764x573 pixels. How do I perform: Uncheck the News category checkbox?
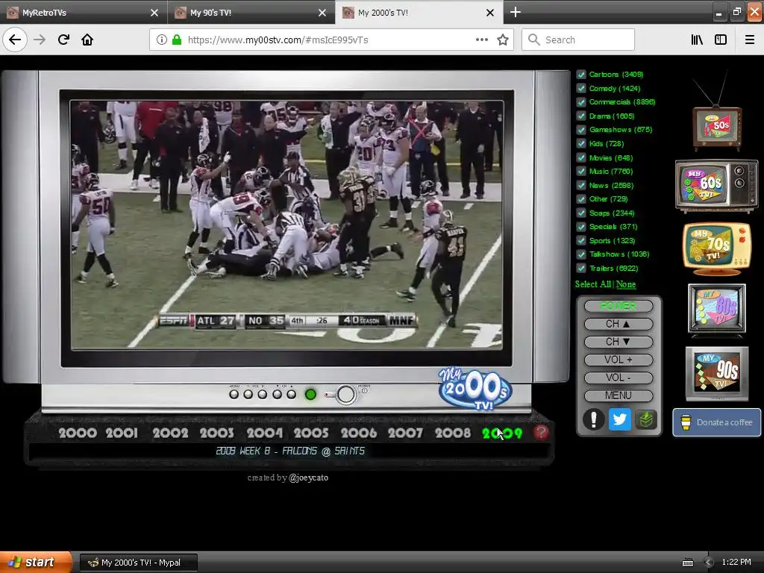coord(580,185)
